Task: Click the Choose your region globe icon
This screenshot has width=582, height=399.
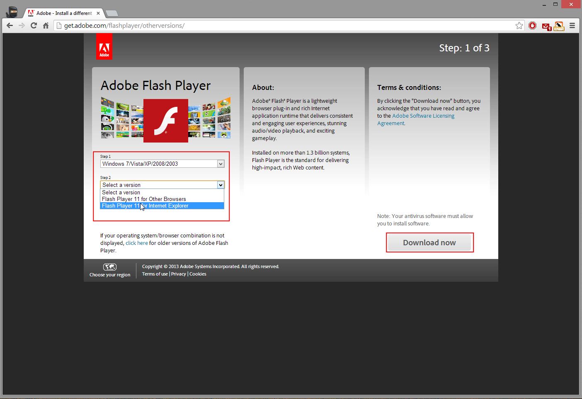Action: (109, 267)
